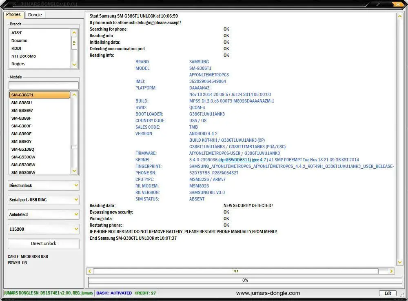Open the Serial port - USB DIAG dropdown
Viewport: 408px width, 301px height.
(x=44, y=200)
